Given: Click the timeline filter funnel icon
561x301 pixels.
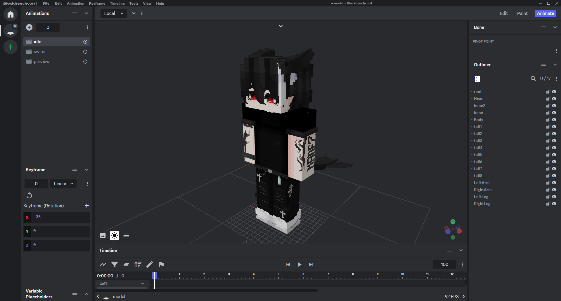Looking at the screenshot, I should tap(115, 265).
